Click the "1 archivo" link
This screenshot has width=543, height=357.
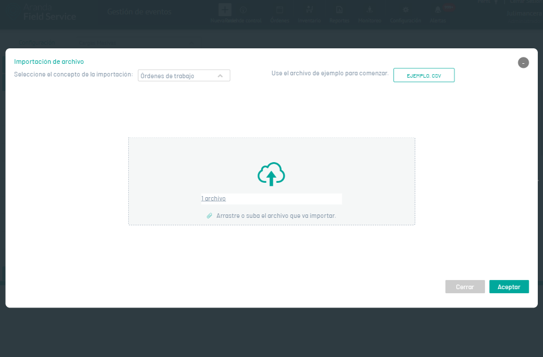[213, 198]
